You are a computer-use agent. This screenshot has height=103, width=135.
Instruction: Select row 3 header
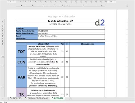[x=3, y=28]
